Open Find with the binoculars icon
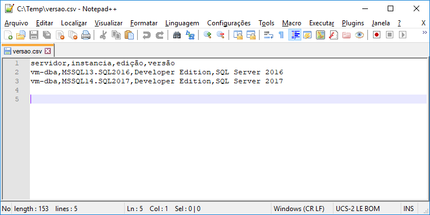 click(177, 35)
